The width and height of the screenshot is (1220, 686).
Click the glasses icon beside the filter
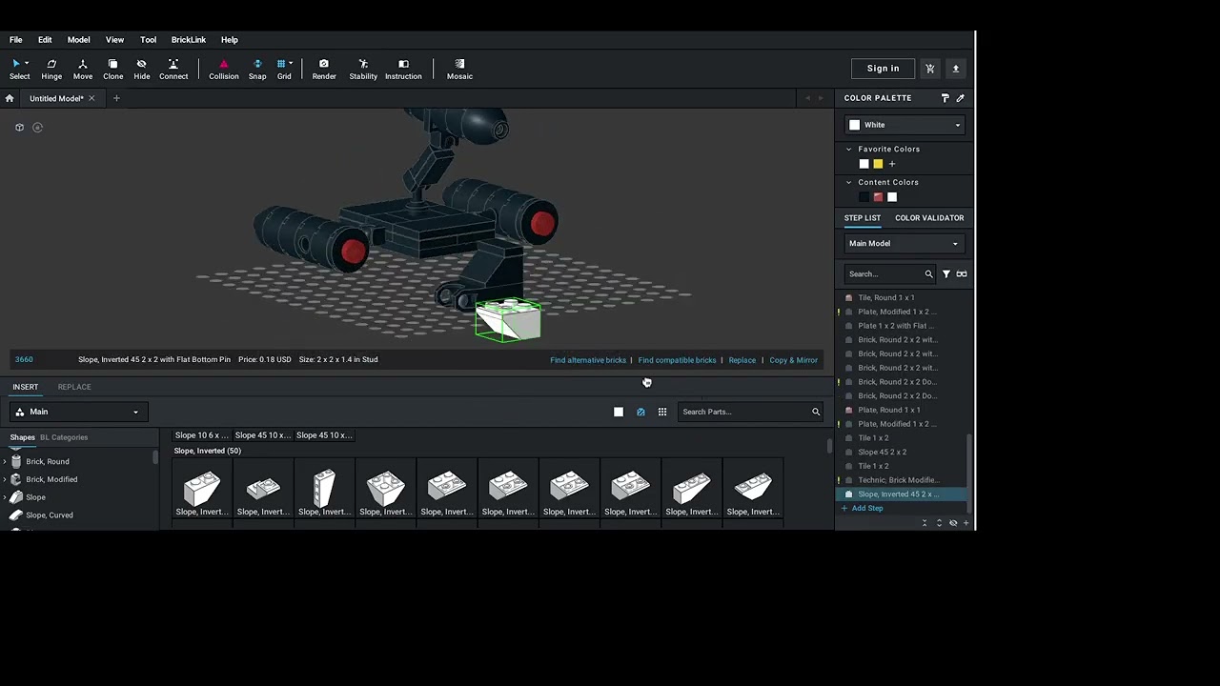tap(962, 274)
